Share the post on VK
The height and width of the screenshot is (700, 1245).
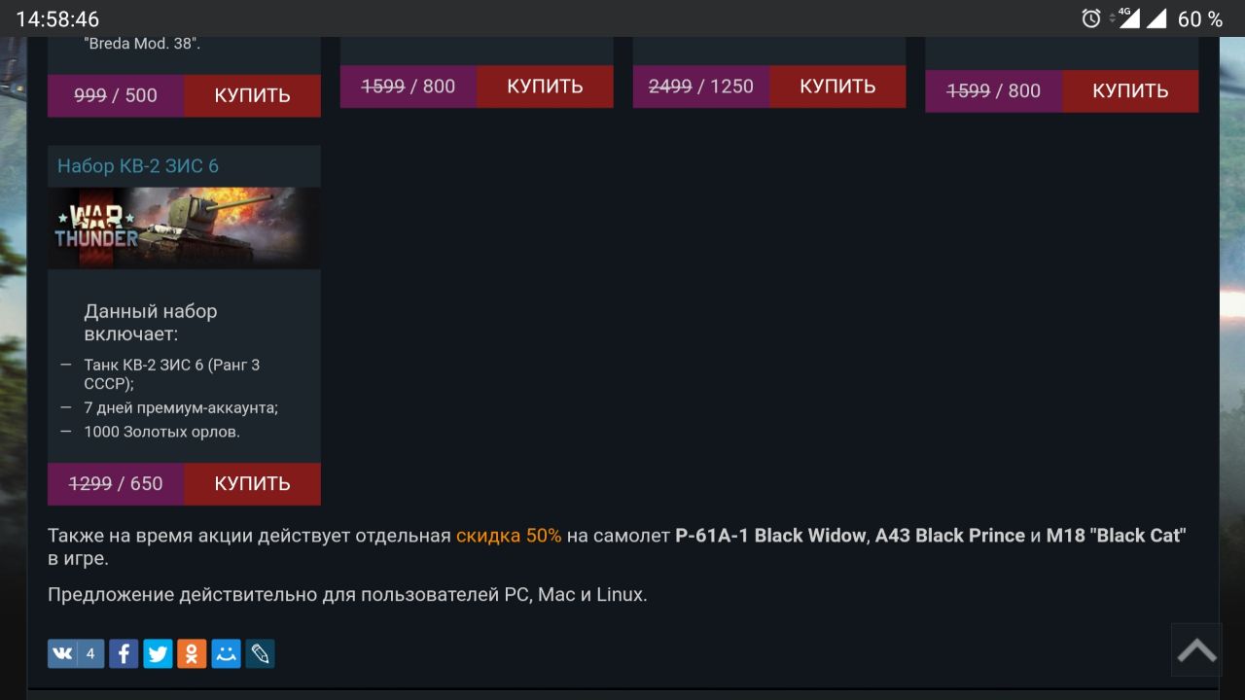click(62, 653)
